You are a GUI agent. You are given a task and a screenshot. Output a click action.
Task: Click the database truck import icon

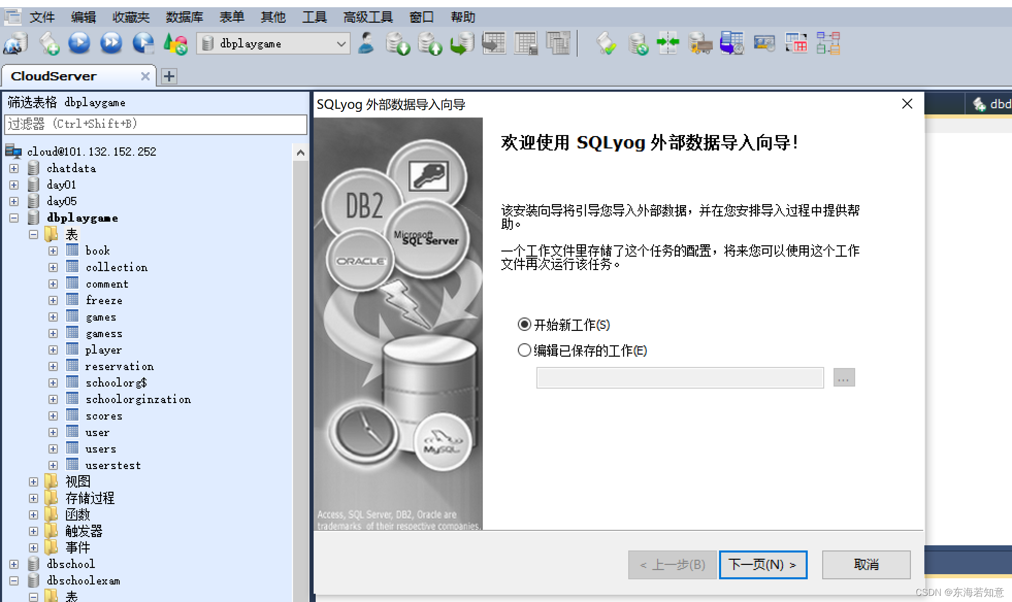700,43
